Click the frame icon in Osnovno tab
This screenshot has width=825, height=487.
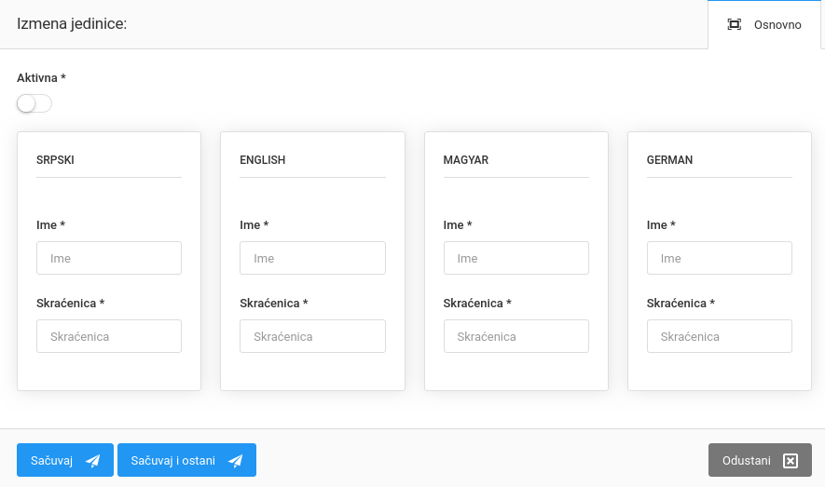[735, 25]
